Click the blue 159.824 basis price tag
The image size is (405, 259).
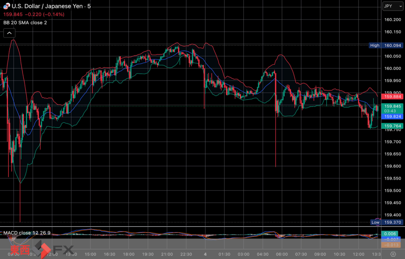pyautogui.click(x=392, y=116)
